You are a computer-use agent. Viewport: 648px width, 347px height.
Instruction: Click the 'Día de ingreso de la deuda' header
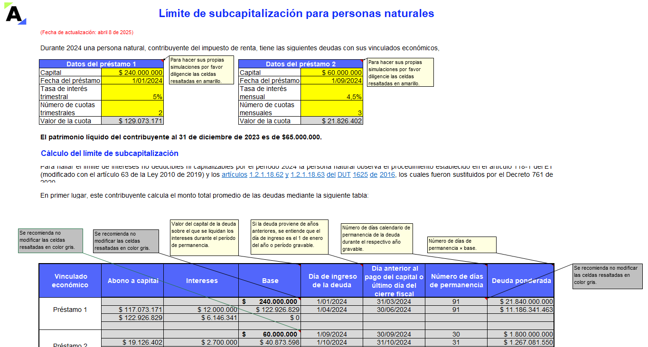click(x=331, y=281)
